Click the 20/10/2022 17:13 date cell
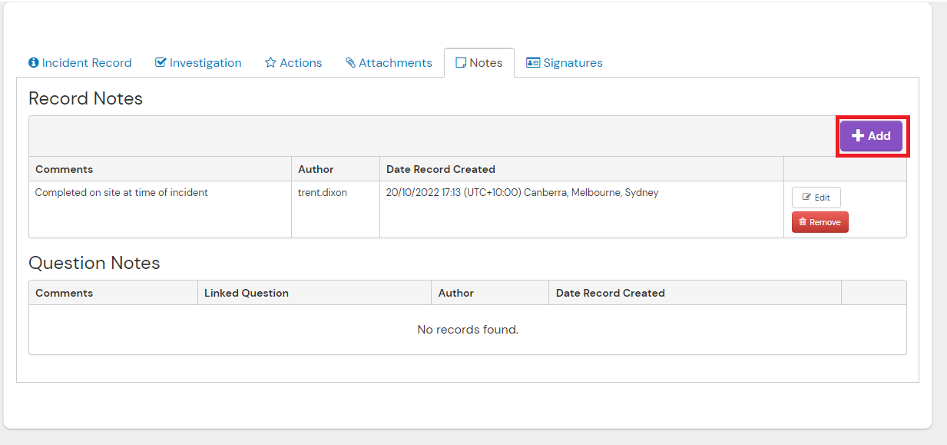The height and width of the screenshot is (445, 947). tap(522, 193)
